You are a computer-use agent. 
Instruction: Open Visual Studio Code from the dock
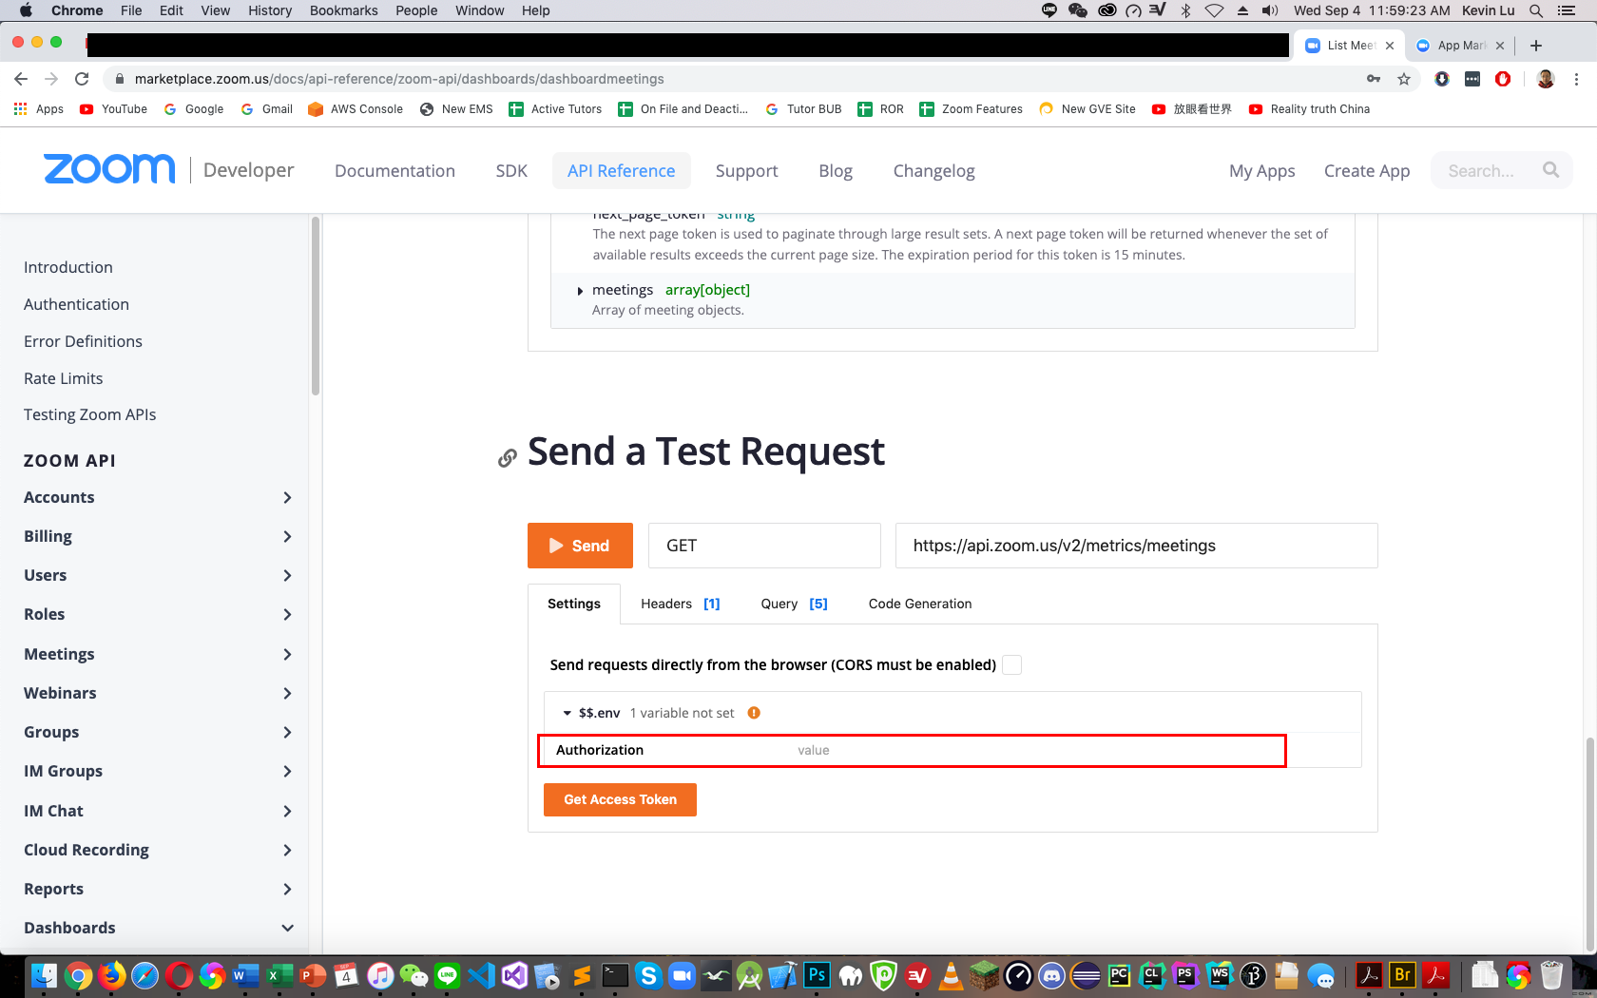482,975
